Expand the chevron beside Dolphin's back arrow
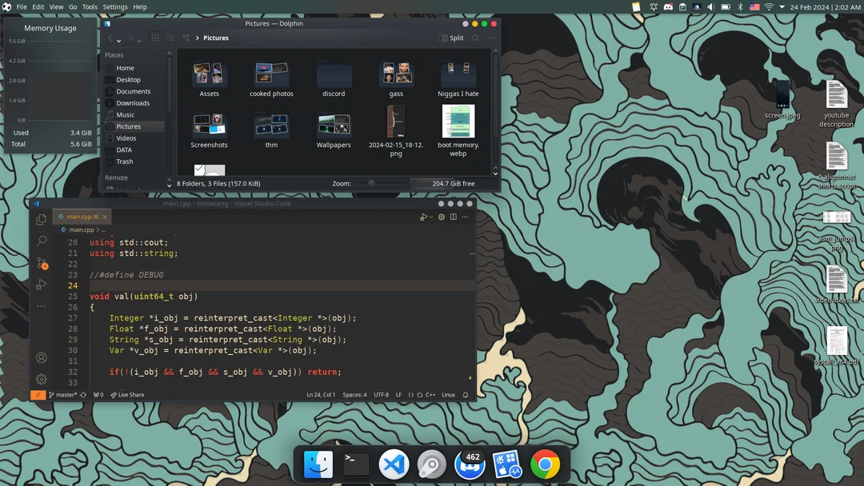 tap(118, 41)
